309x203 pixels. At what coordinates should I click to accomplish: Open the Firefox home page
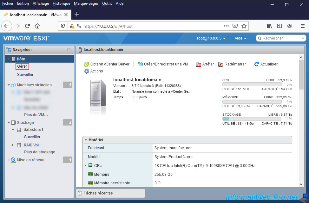pyautogui.click(x=37, y=26)
